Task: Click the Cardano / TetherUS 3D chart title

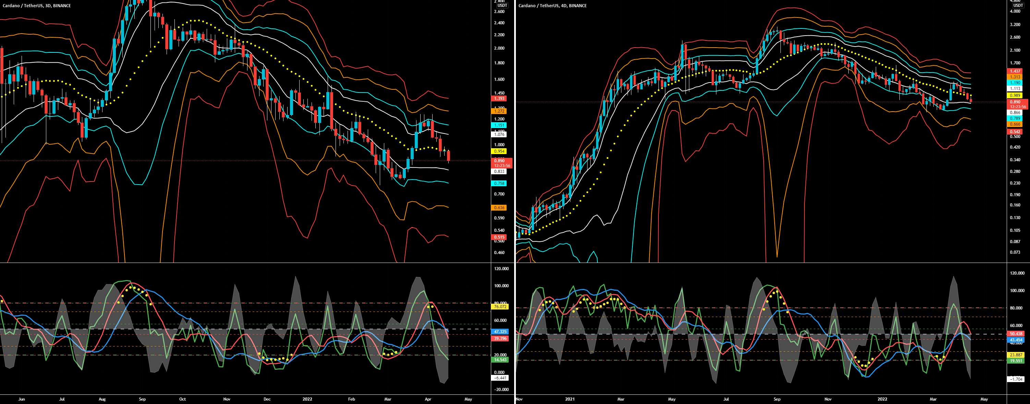Action: tap(37, 5)
